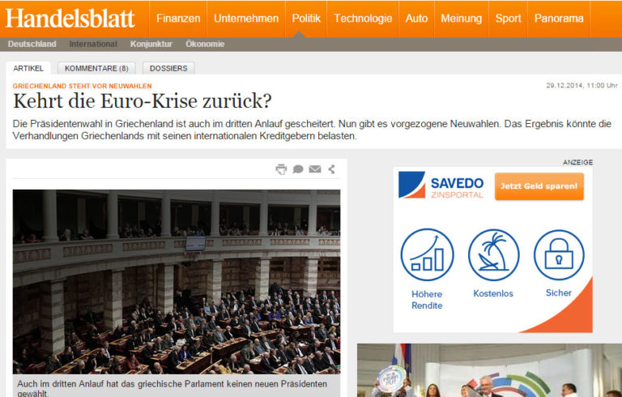Email the article via envelope icon
Image resolution: width=622 pixels, height=397 pixels.
315,169
